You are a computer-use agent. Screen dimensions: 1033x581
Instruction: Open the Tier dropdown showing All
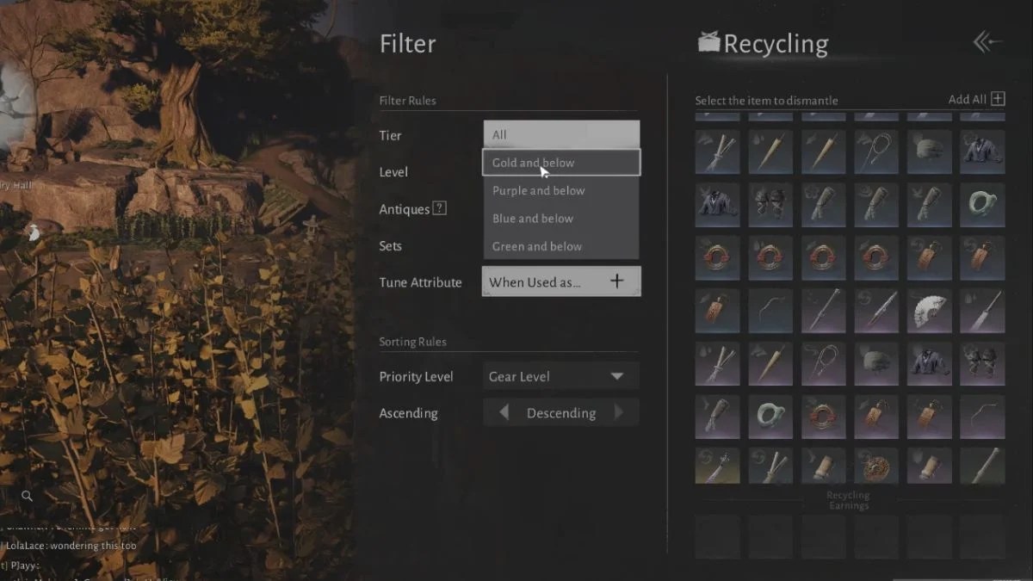coord(561,134)
